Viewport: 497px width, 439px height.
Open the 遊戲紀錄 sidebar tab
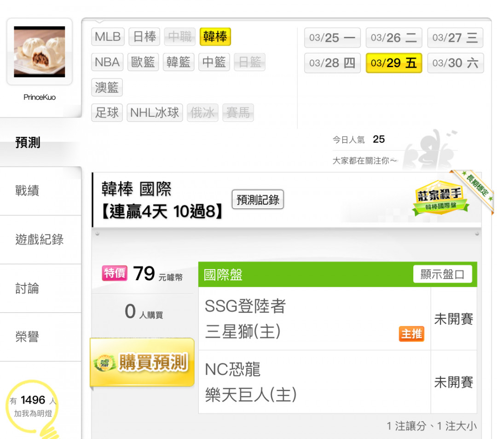(40, 240)
